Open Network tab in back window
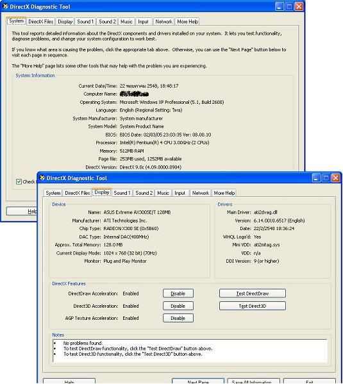Viewport: 343px width, 384px height. click(163, 22)
